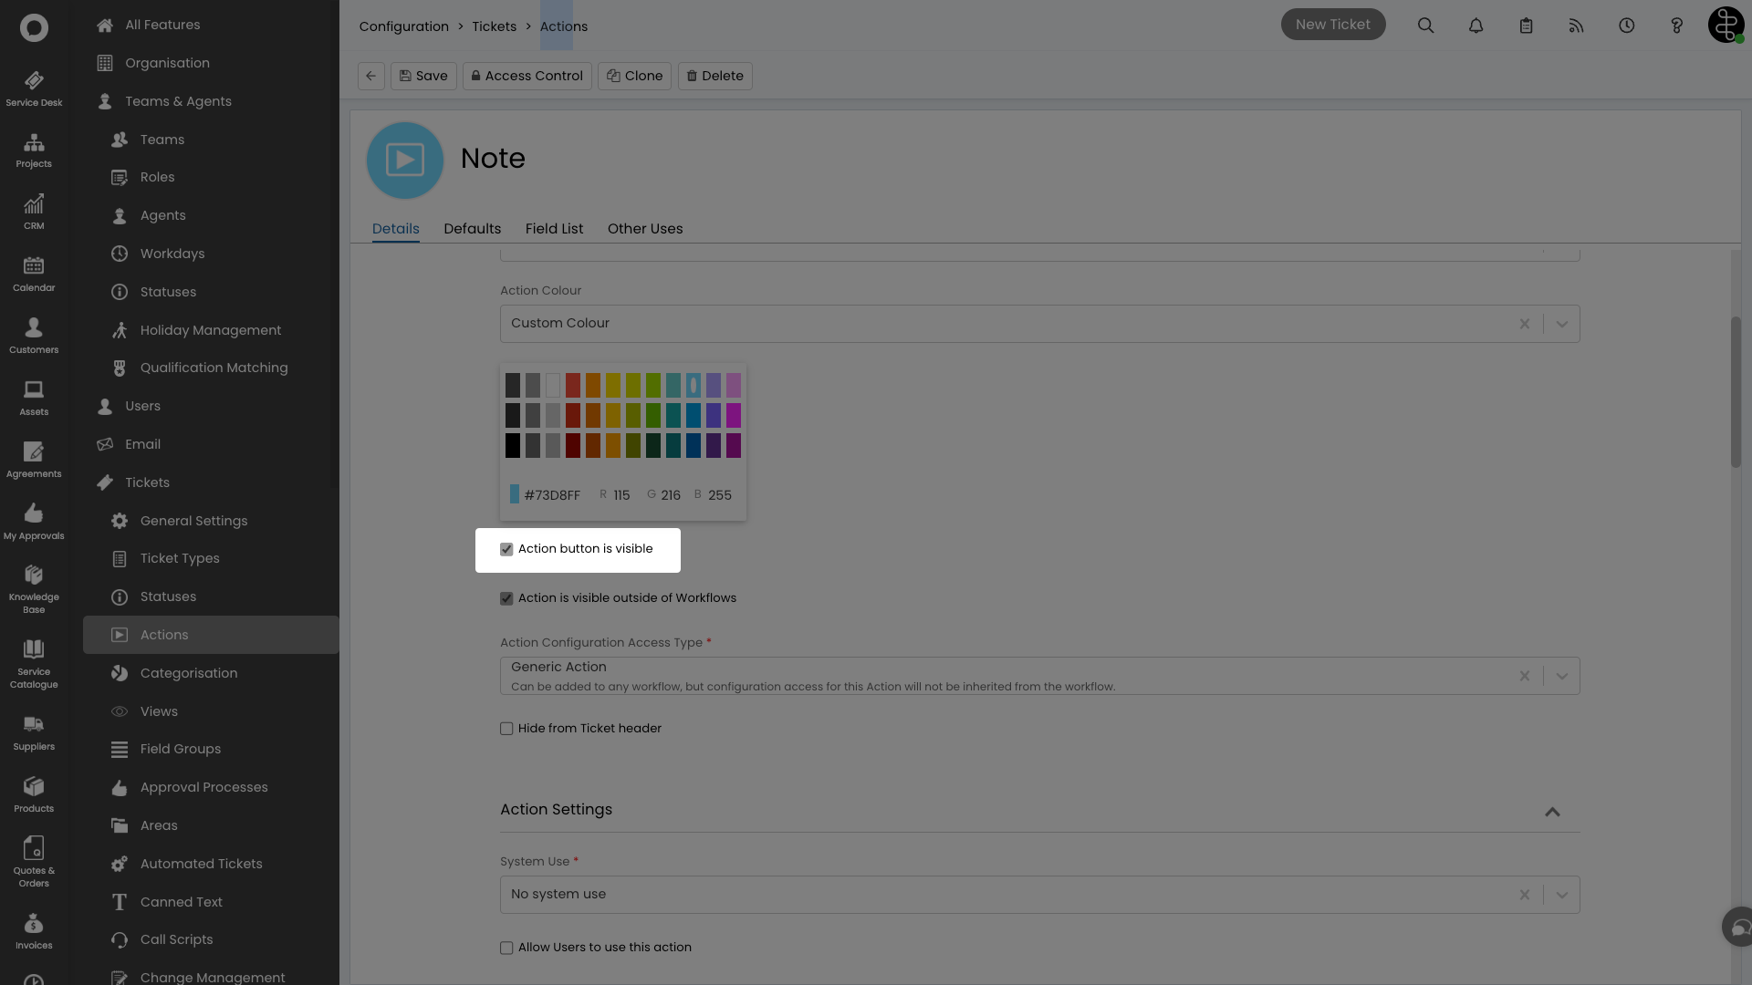Click the Clone button

(634, 76)
